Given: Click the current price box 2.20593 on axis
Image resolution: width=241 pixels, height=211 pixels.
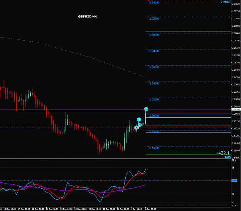Looking at the screenshot, I should pos(236,109).
